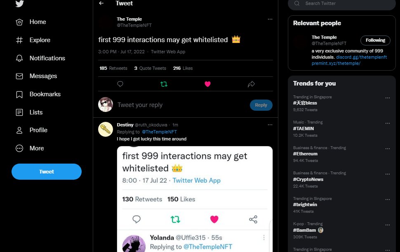The image size is (400, 252).
Task: Open the screenshot image in Destiny's reply
Action: [x=195, y=199]
